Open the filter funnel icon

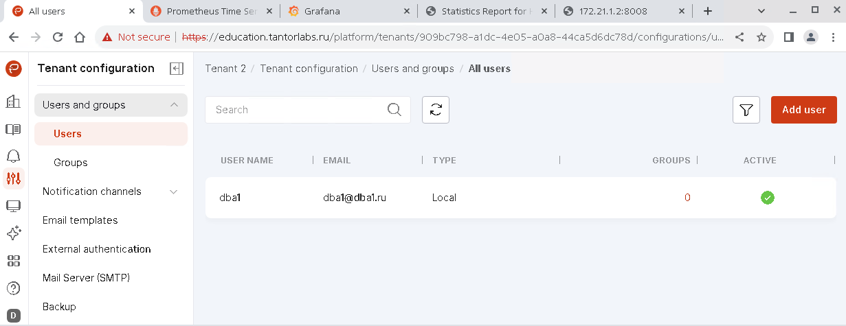(746, 110)
